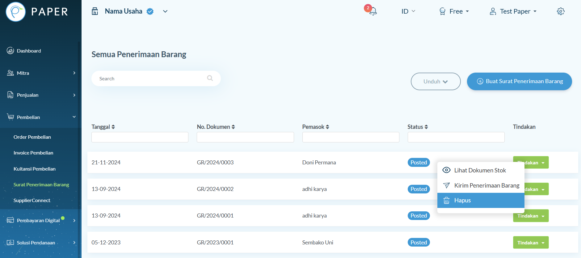Select Kirim Penerimaan Barang menu option
581x258 pixels.
486,185
